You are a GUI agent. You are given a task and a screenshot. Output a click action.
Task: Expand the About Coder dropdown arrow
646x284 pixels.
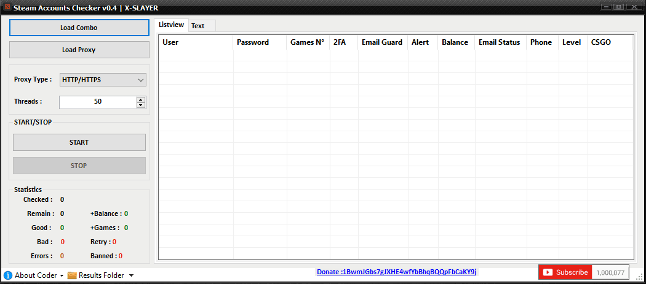coord(62,276)
